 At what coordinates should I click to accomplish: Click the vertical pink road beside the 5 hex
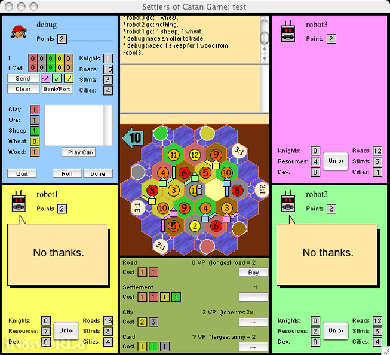point(163,225)
